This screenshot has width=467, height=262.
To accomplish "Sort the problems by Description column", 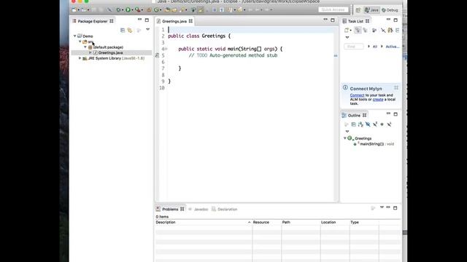I will pyautogui.click(x=203, y=222).
